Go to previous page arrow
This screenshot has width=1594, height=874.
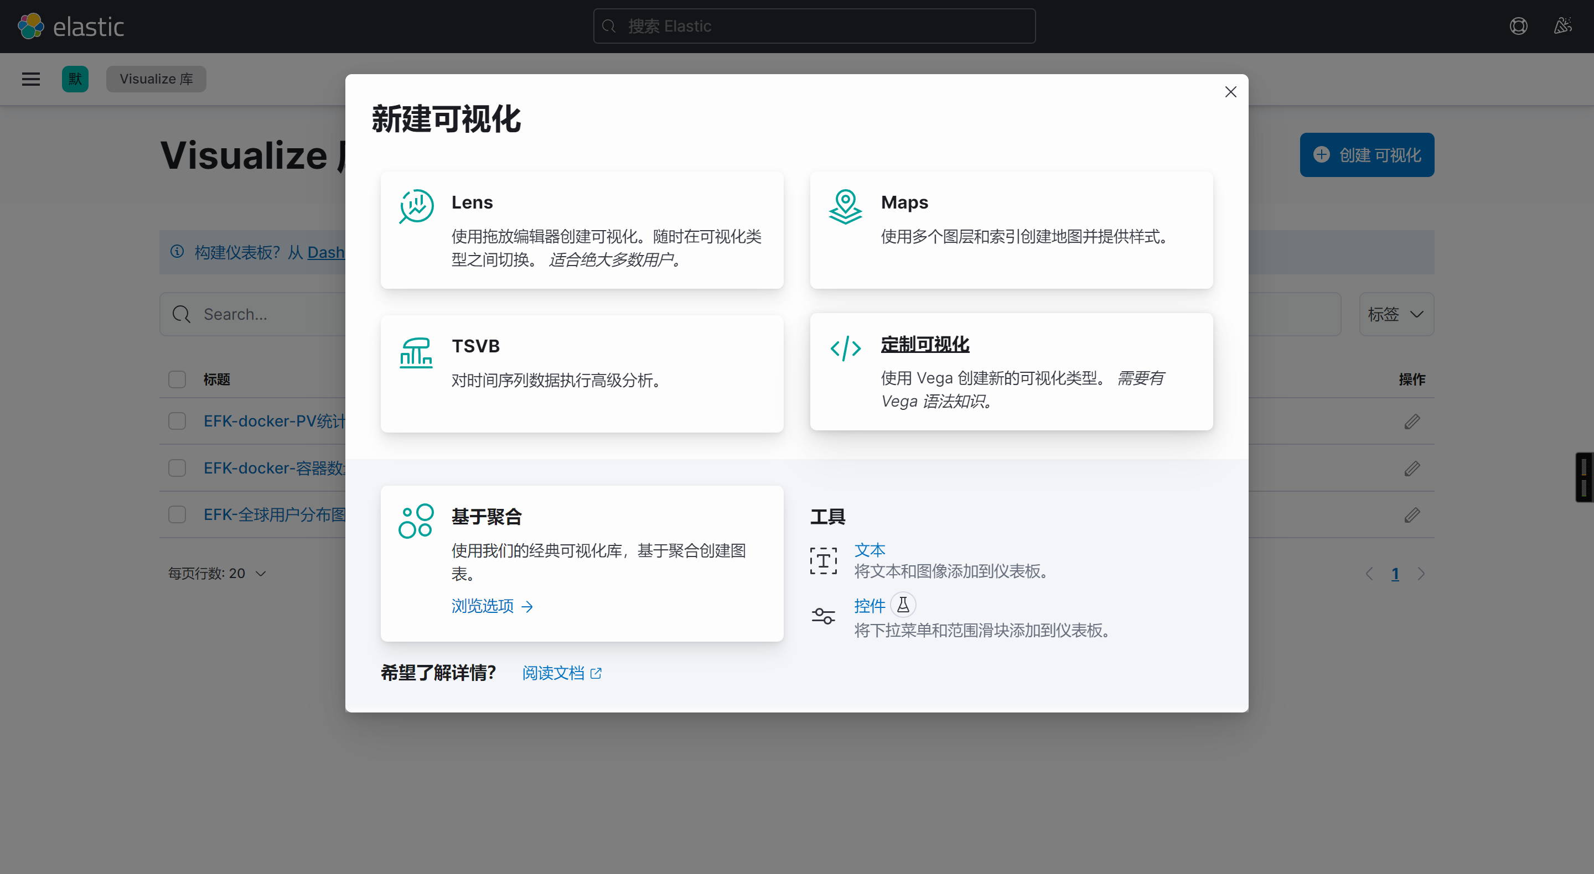pos(1369,574)
